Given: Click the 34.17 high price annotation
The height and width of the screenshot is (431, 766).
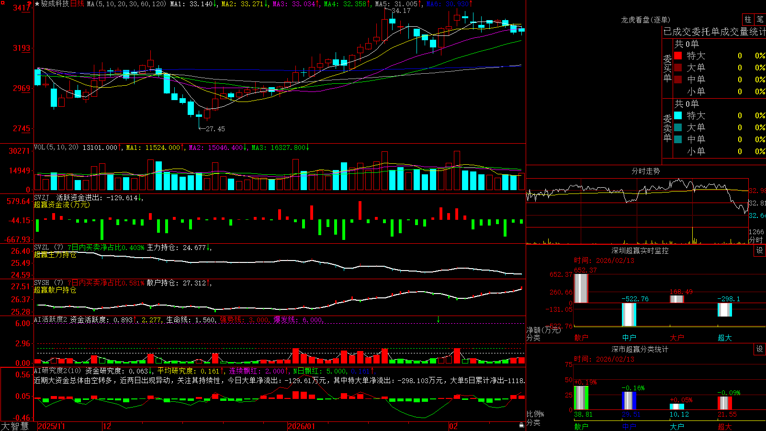Looking at the screenshot, I should 401,11.
